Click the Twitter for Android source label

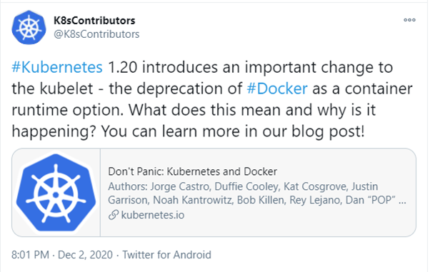[166, 255]
